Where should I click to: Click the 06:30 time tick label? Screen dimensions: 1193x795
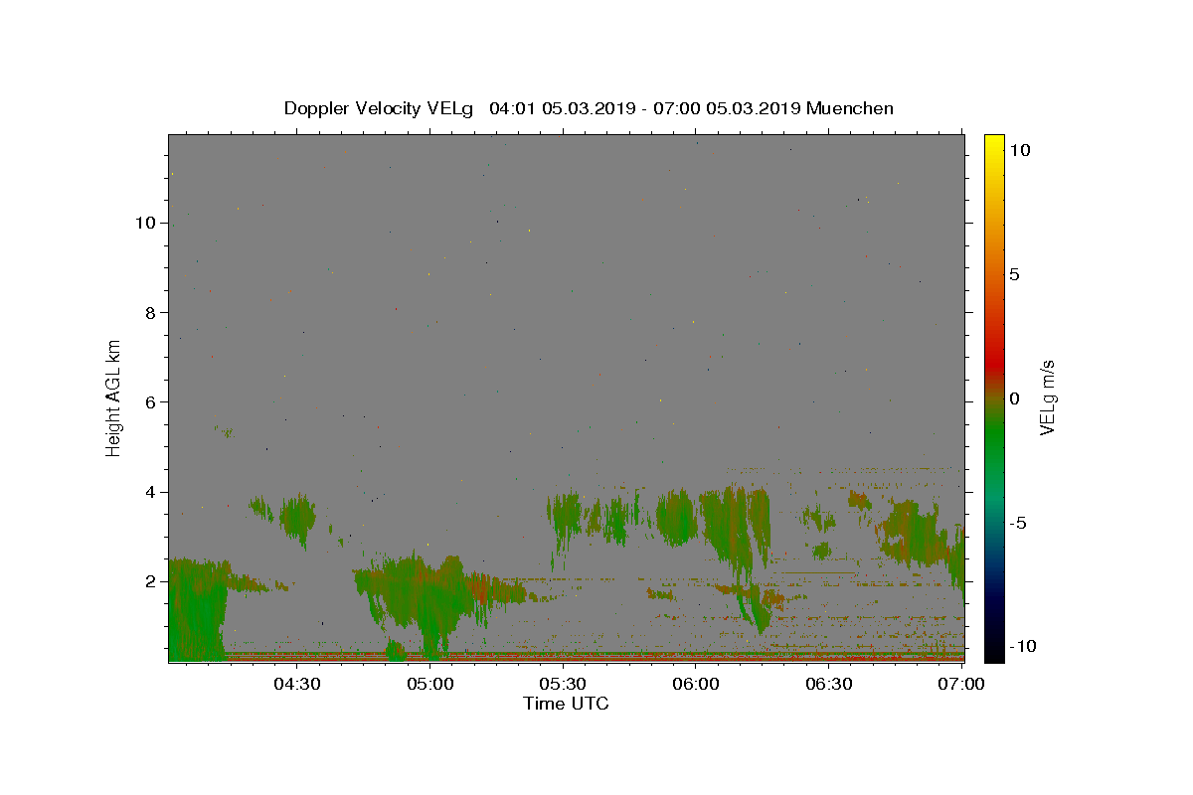[830, 683]
